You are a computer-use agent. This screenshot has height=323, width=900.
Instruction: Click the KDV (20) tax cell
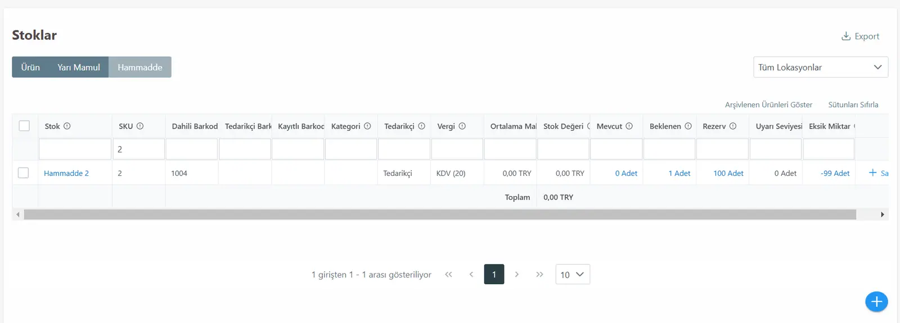(457, 173)
